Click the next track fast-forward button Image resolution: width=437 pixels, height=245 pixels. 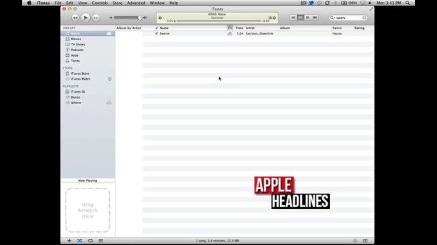tap(96, 18)
